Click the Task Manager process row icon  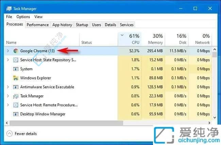pyautogui.click(x=16, y=96)
